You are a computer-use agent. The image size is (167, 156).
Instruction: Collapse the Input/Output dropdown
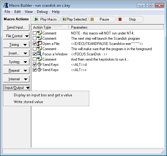pyautogui.click(x=16, y=88)
